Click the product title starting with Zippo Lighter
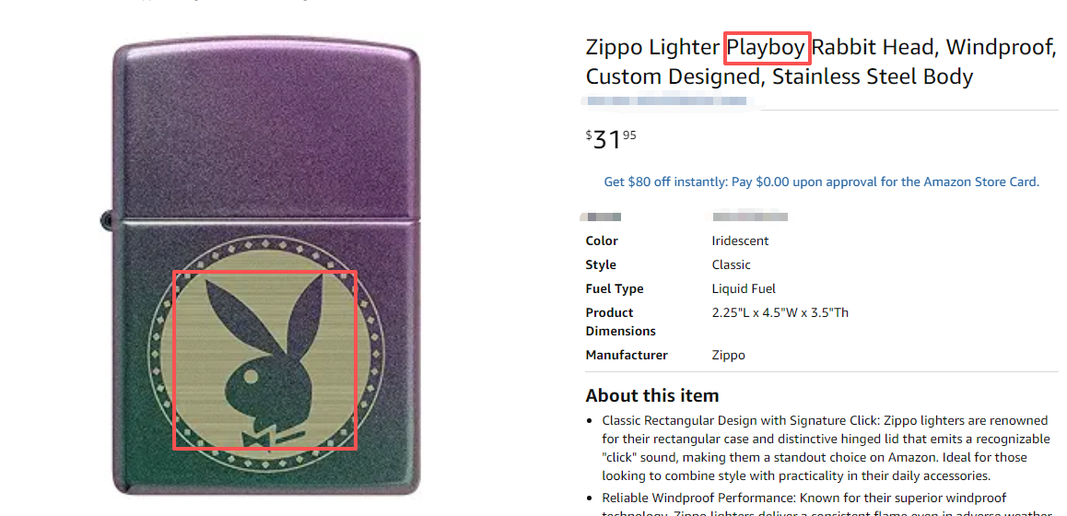The width and height of the screenshot is (1067, 516). pos(820,61)
